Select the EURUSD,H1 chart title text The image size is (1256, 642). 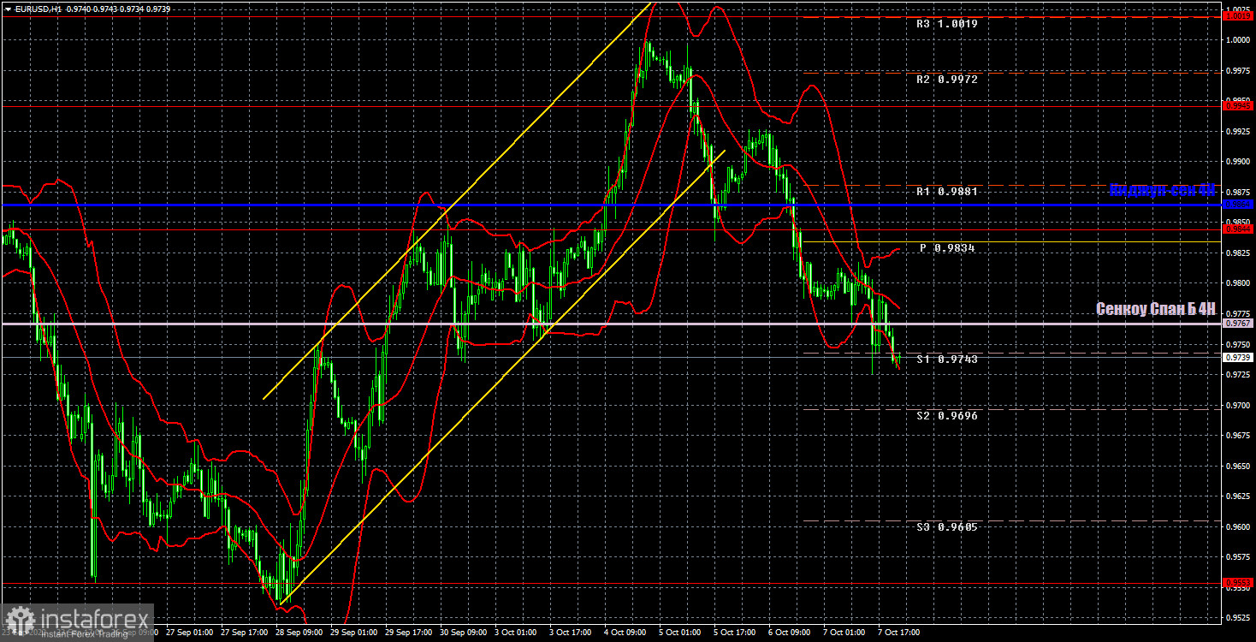39,8
